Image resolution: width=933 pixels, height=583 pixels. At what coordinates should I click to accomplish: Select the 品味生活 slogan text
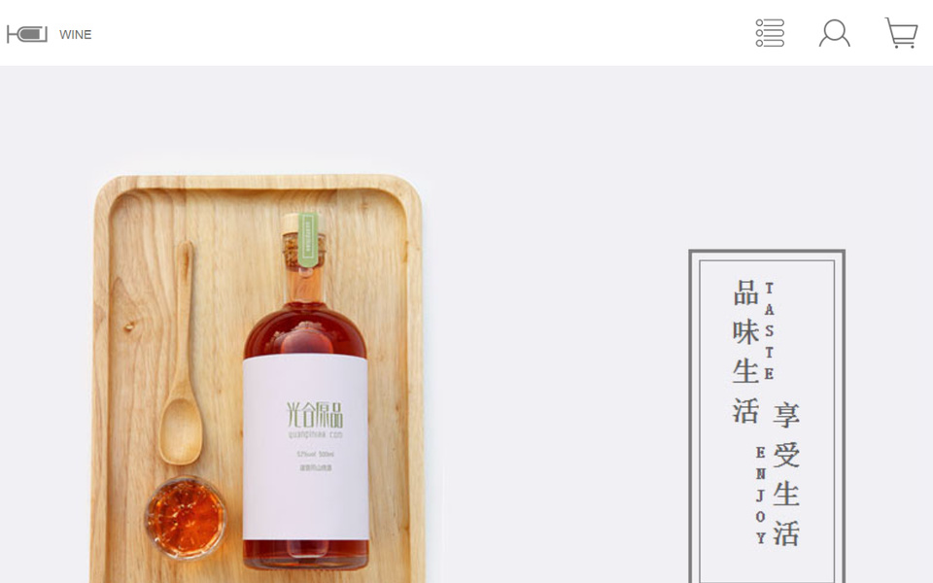click(x=745, y=351)
